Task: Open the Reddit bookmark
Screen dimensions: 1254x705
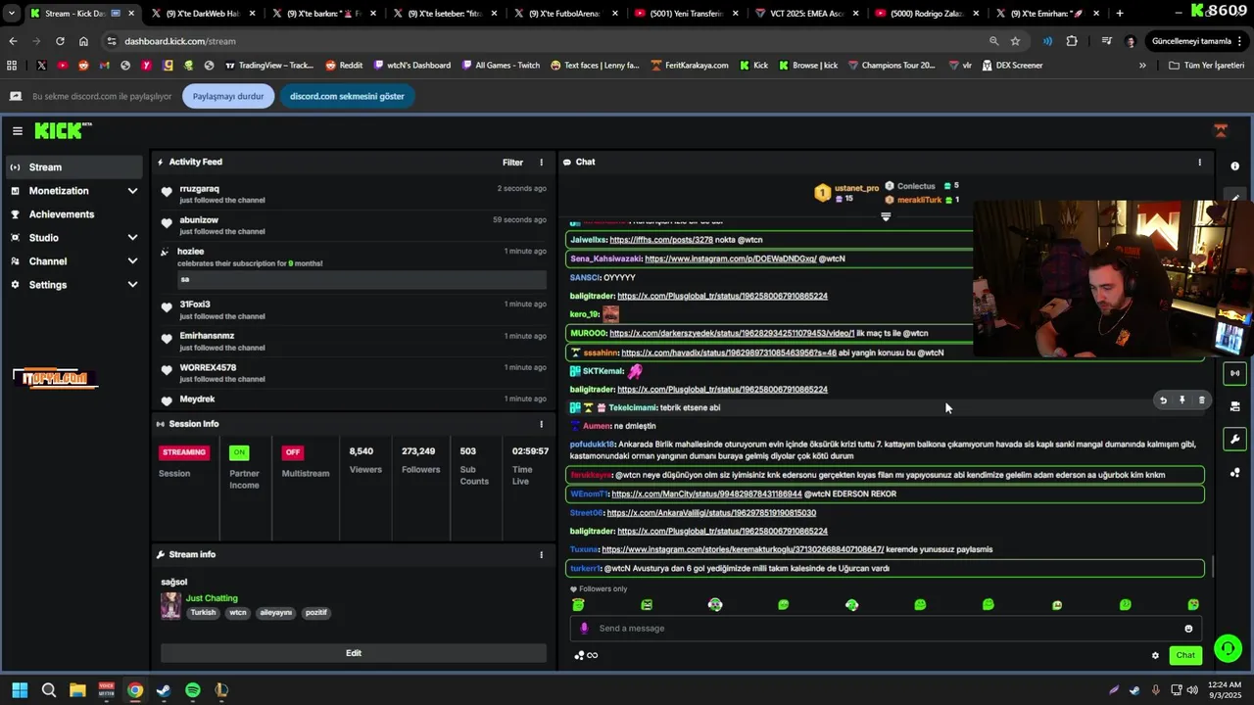Action: [x=344, y=66]
